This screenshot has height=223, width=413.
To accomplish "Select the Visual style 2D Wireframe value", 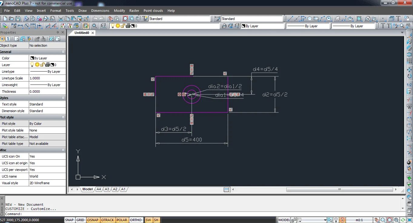I will (47, 183).
